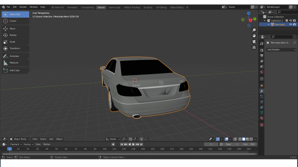
Task: Toggle preview range clock icon
Action: (221, 144)
